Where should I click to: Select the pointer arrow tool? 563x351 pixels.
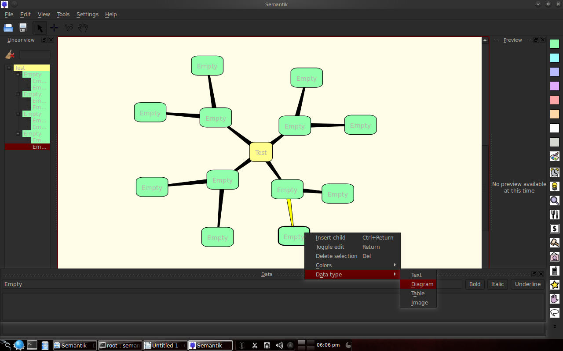coord(40,28)
